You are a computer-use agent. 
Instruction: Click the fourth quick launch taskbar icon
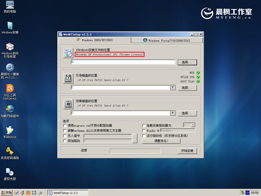[34, 193]
